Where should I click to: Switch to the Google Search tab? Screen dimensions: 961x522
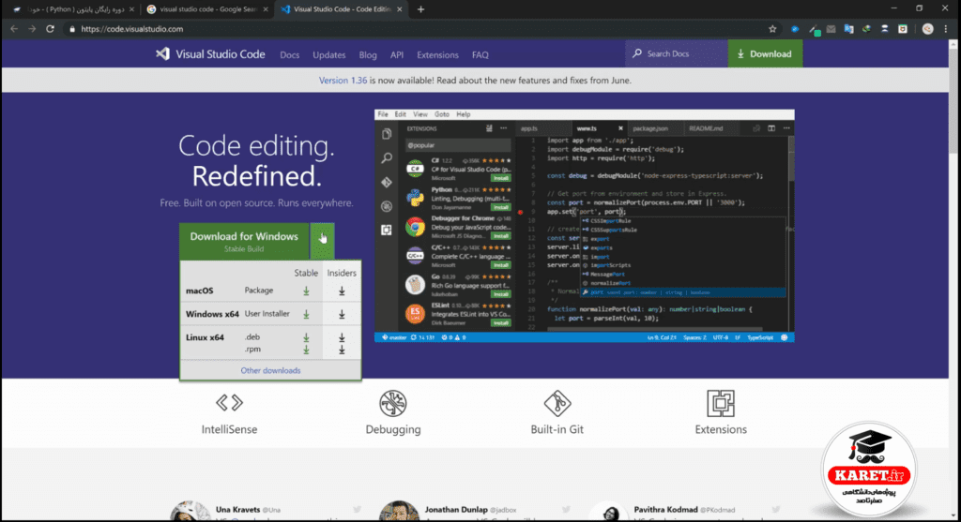coord(206,9)
